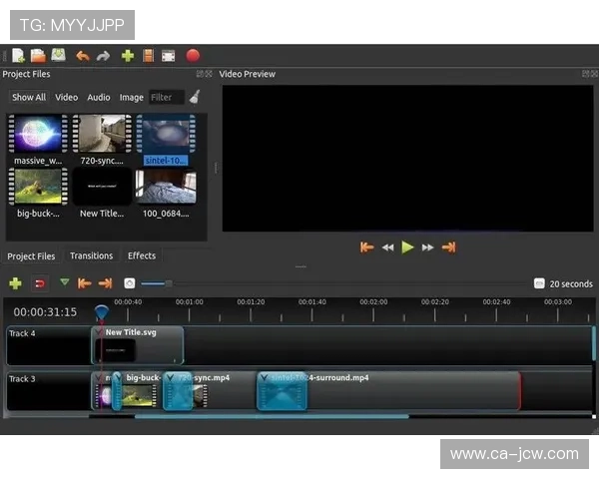This screenshot has height=479, width=599.
Task: Add a track with the timeline plus icon
Action: [x=15, y=283]
